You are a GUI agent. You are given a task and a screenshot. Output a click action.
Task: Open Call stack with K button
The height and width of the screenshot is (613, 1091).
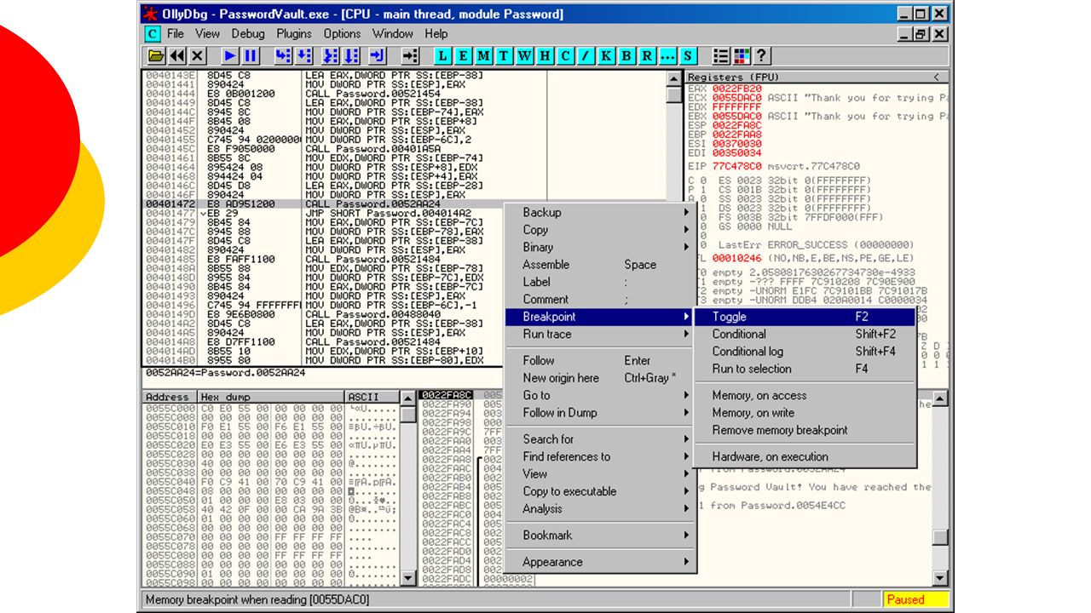click(606, 56)
